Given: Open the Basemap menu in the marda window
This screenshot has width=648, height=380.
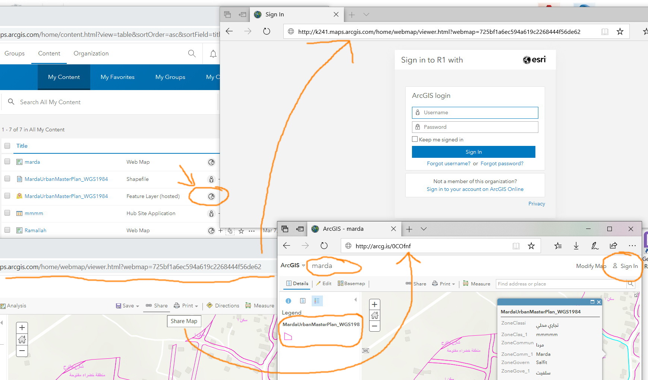Looking at the screenshot, I should [351, 284].
